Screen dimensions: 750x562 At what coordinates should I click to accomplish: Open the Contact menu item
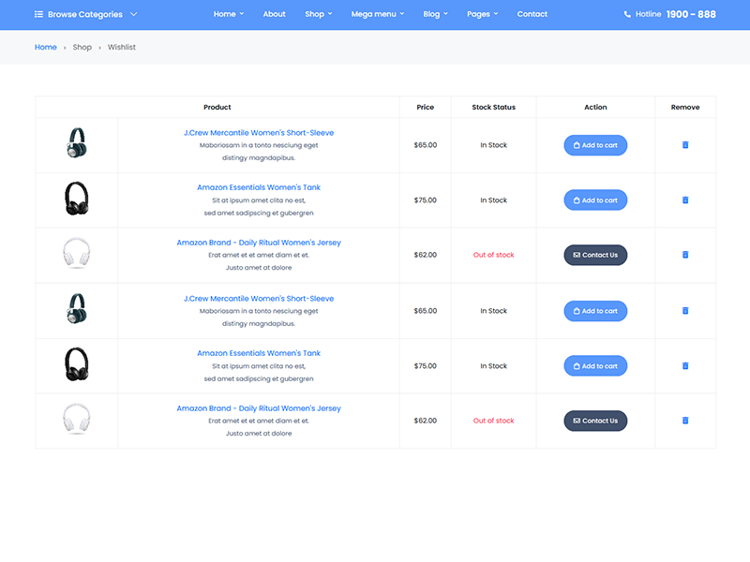tap(532, 15)
